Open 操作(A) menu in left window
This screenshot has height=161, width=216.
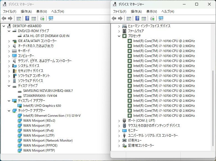[26, 12]
